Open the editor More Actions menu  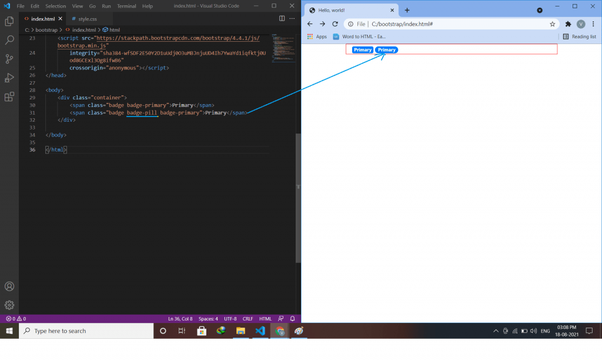tap(292, 18)
